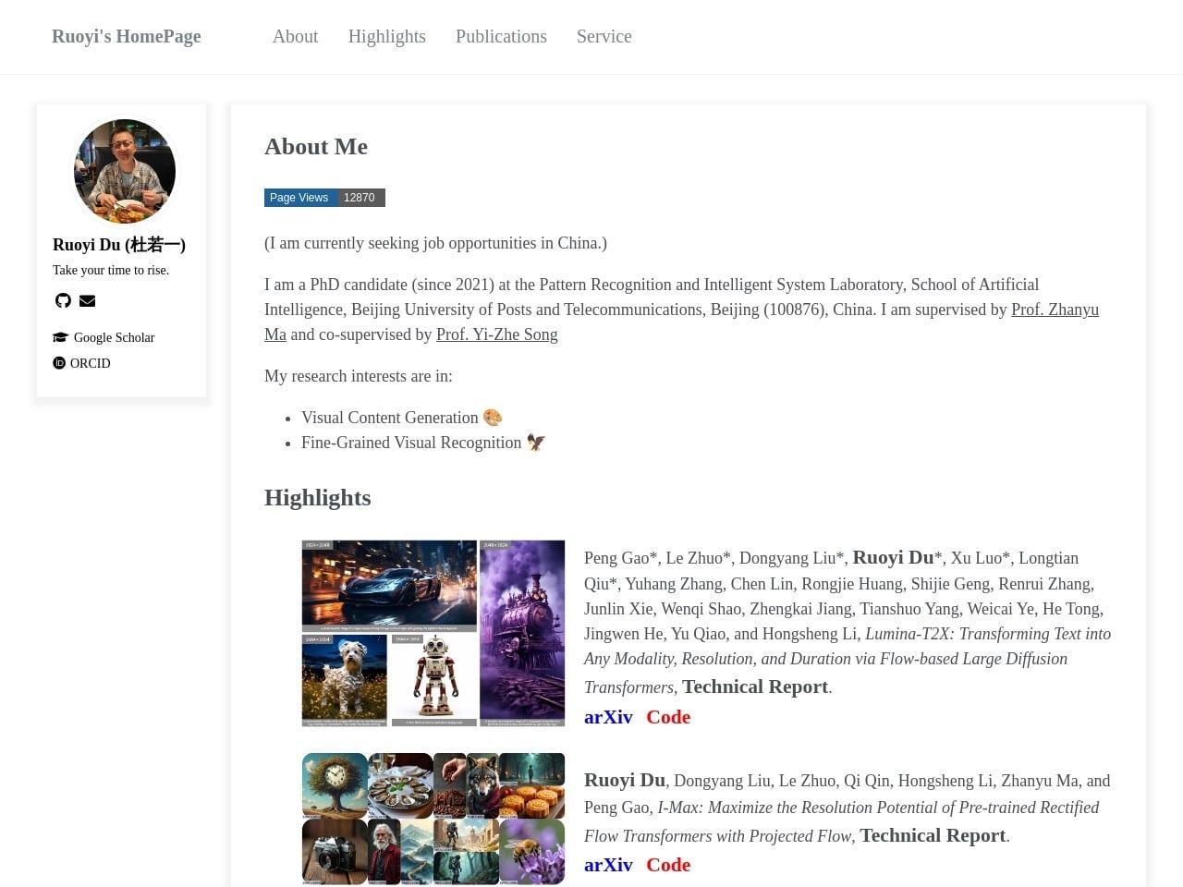Click the Google Scholar text link
Viewport: 1183px width, 887px height.
(114, 337)
